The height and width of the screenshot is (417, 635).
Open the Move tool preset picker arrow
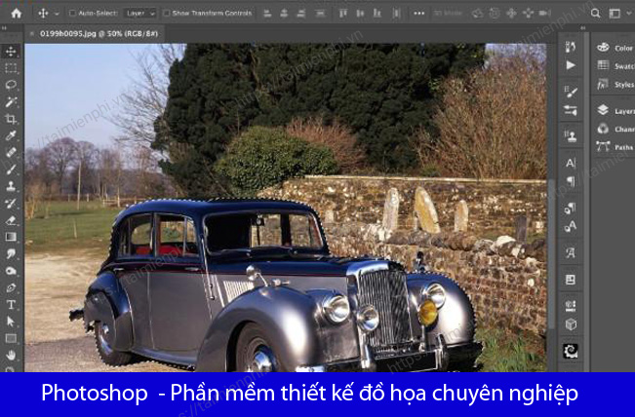pos(57,14)
